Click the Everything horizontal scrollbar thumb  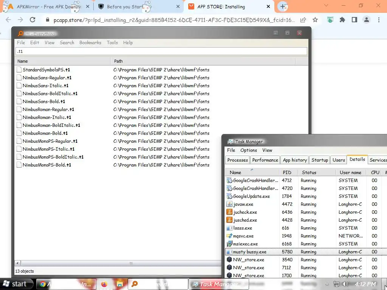point(131,263)
